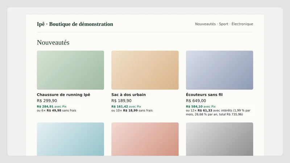Select the price R$ 299,90
The image size is (290, 163).
(47, 101)
